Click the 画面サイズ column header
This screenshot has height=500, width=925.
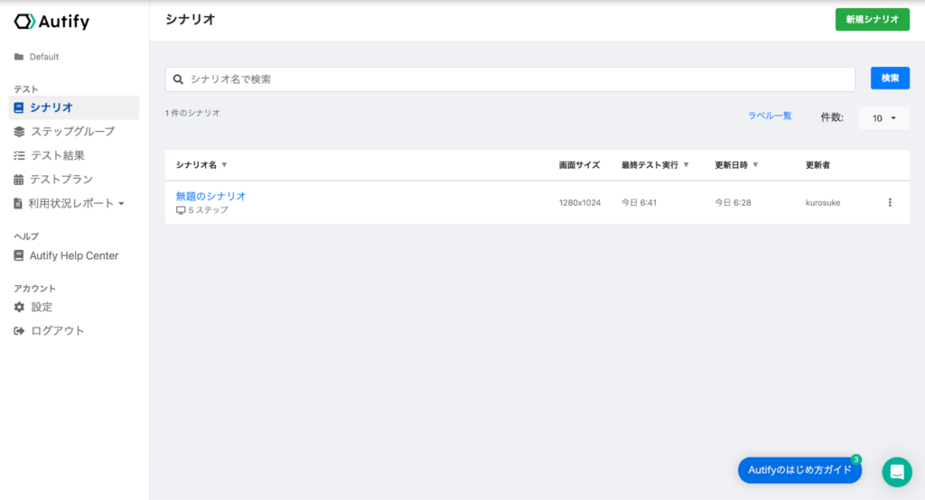(x=579, y=165)
